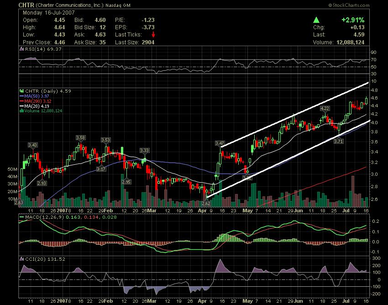
Task: Click the candlestick icon beside CHTR (Daily)
Action: pos(22,91)
